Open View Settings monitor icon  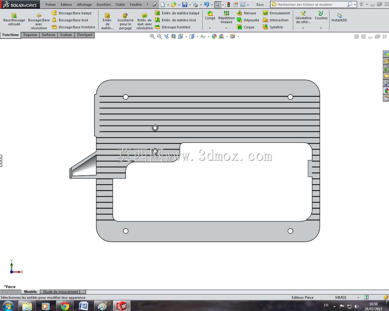coord(233,36)
